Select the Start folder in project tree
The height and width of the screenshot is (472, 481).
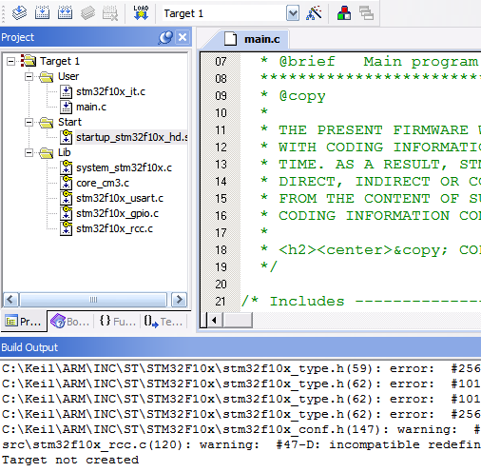pyautogui.click(x=69, y=122)
